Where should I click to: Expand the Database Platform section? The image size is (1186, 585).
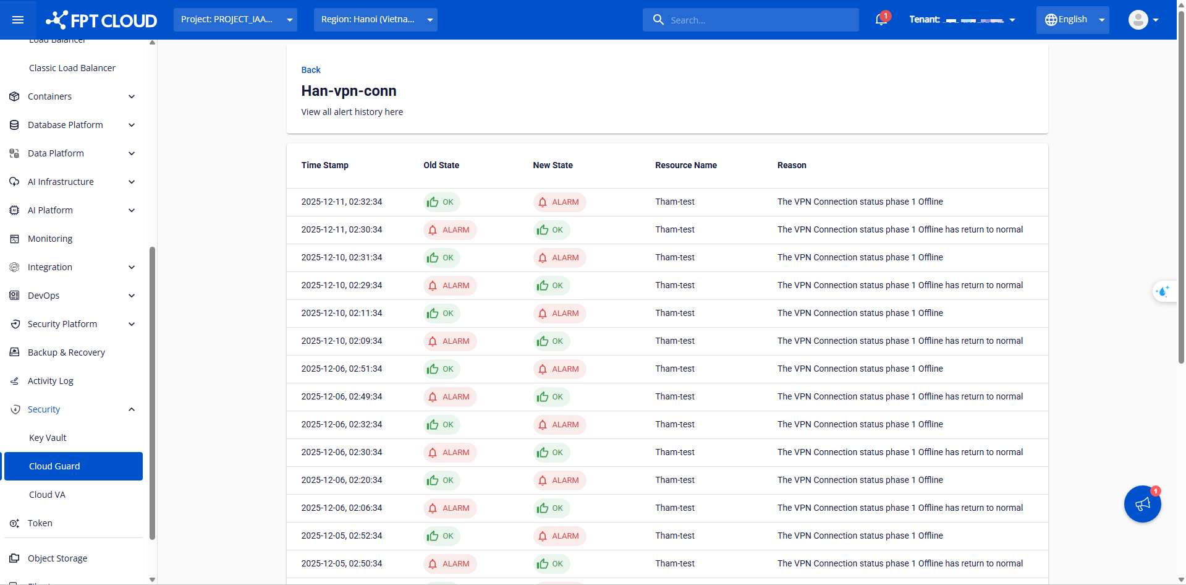coord(66,125)
